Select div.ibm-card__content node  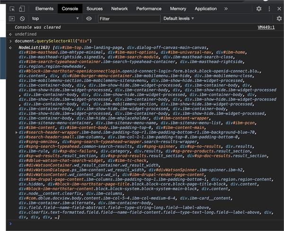(205, 198)
